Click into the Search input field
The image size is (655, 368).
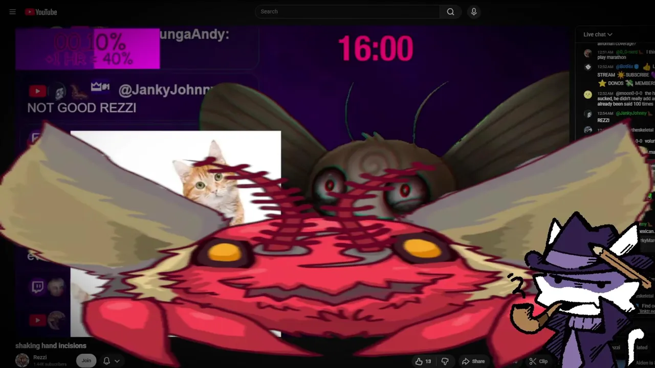click(347, 12)
